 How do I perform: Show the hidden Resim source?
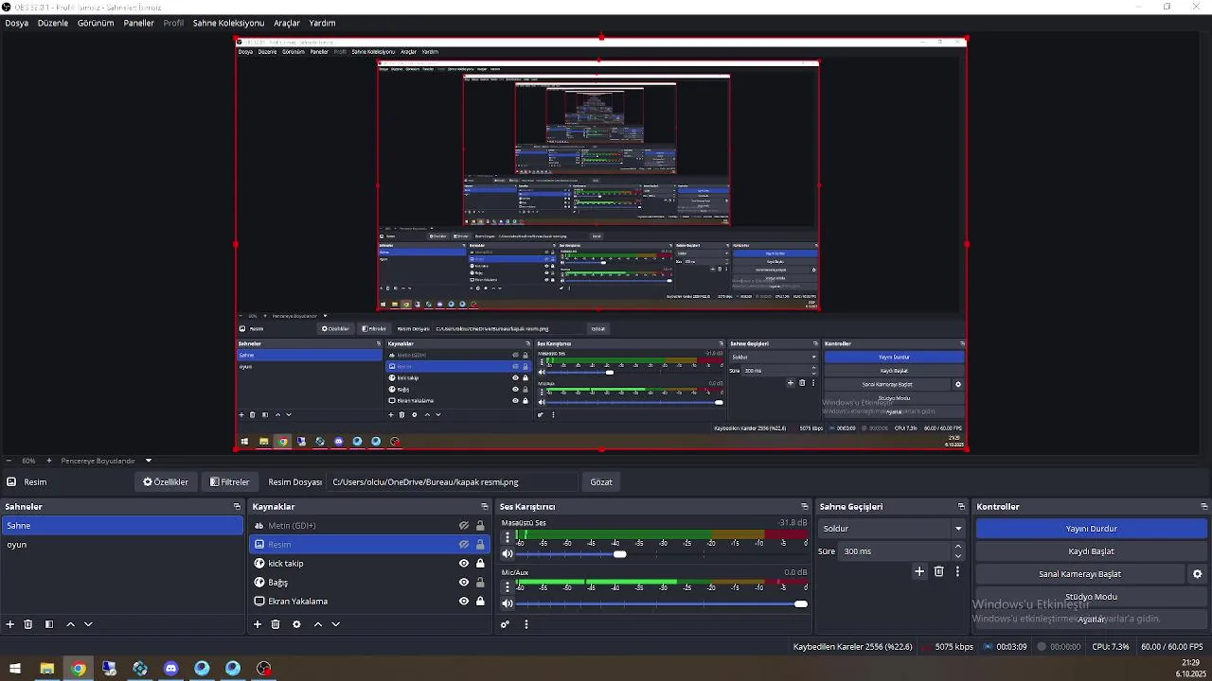click(x=464, y=545)
